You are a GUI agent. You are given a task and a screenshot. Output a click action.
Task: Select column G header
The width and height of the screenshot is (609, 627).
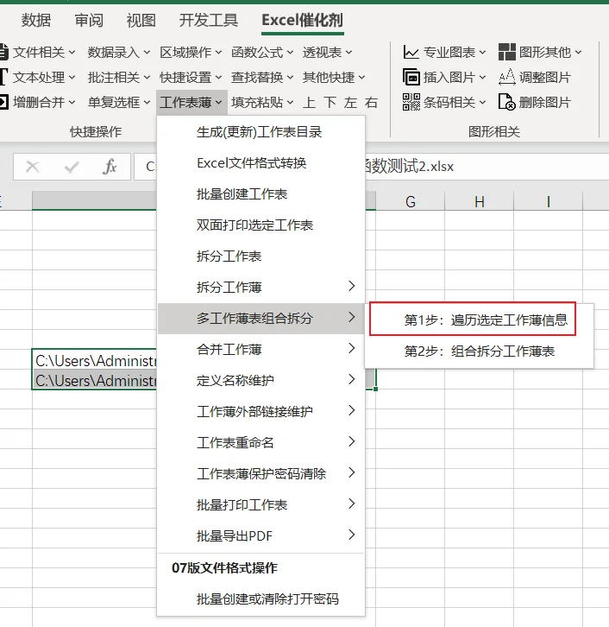click(410, 201)
